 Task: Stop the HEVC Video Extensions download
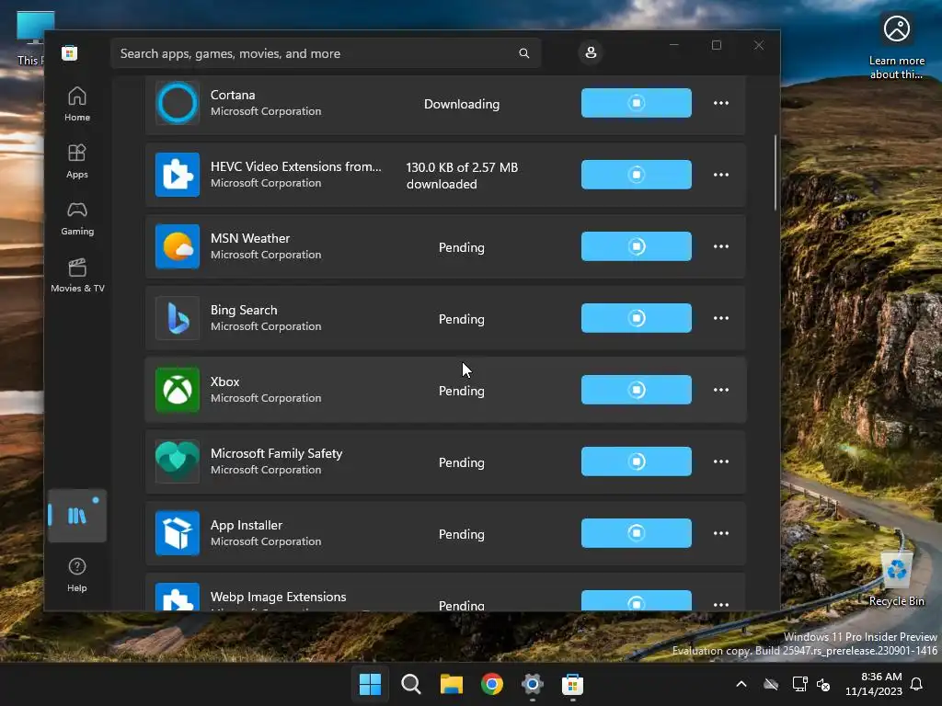click(x=637, y=175)
